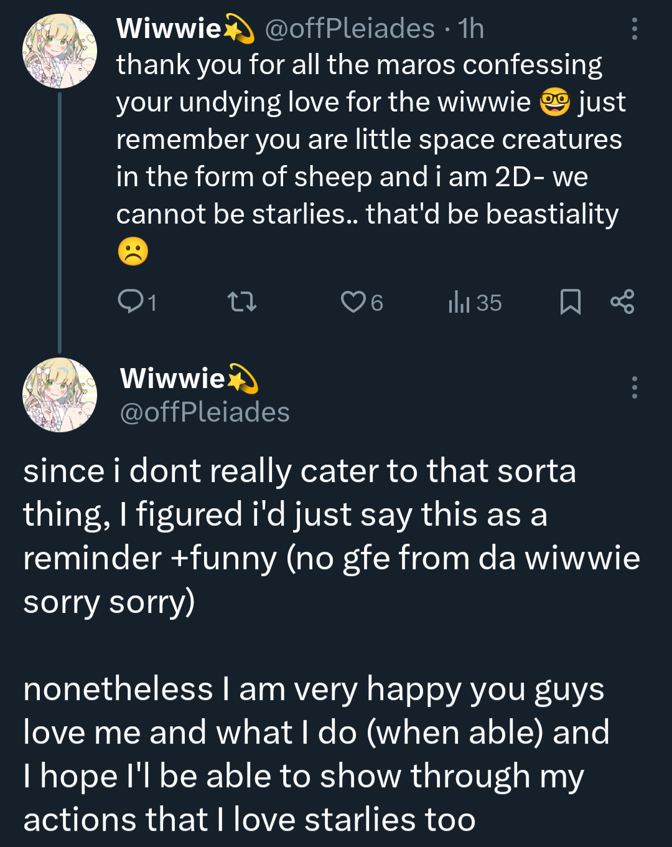Click the @offPleiades handle under the second name
The image size is (672, 847).
205,412
